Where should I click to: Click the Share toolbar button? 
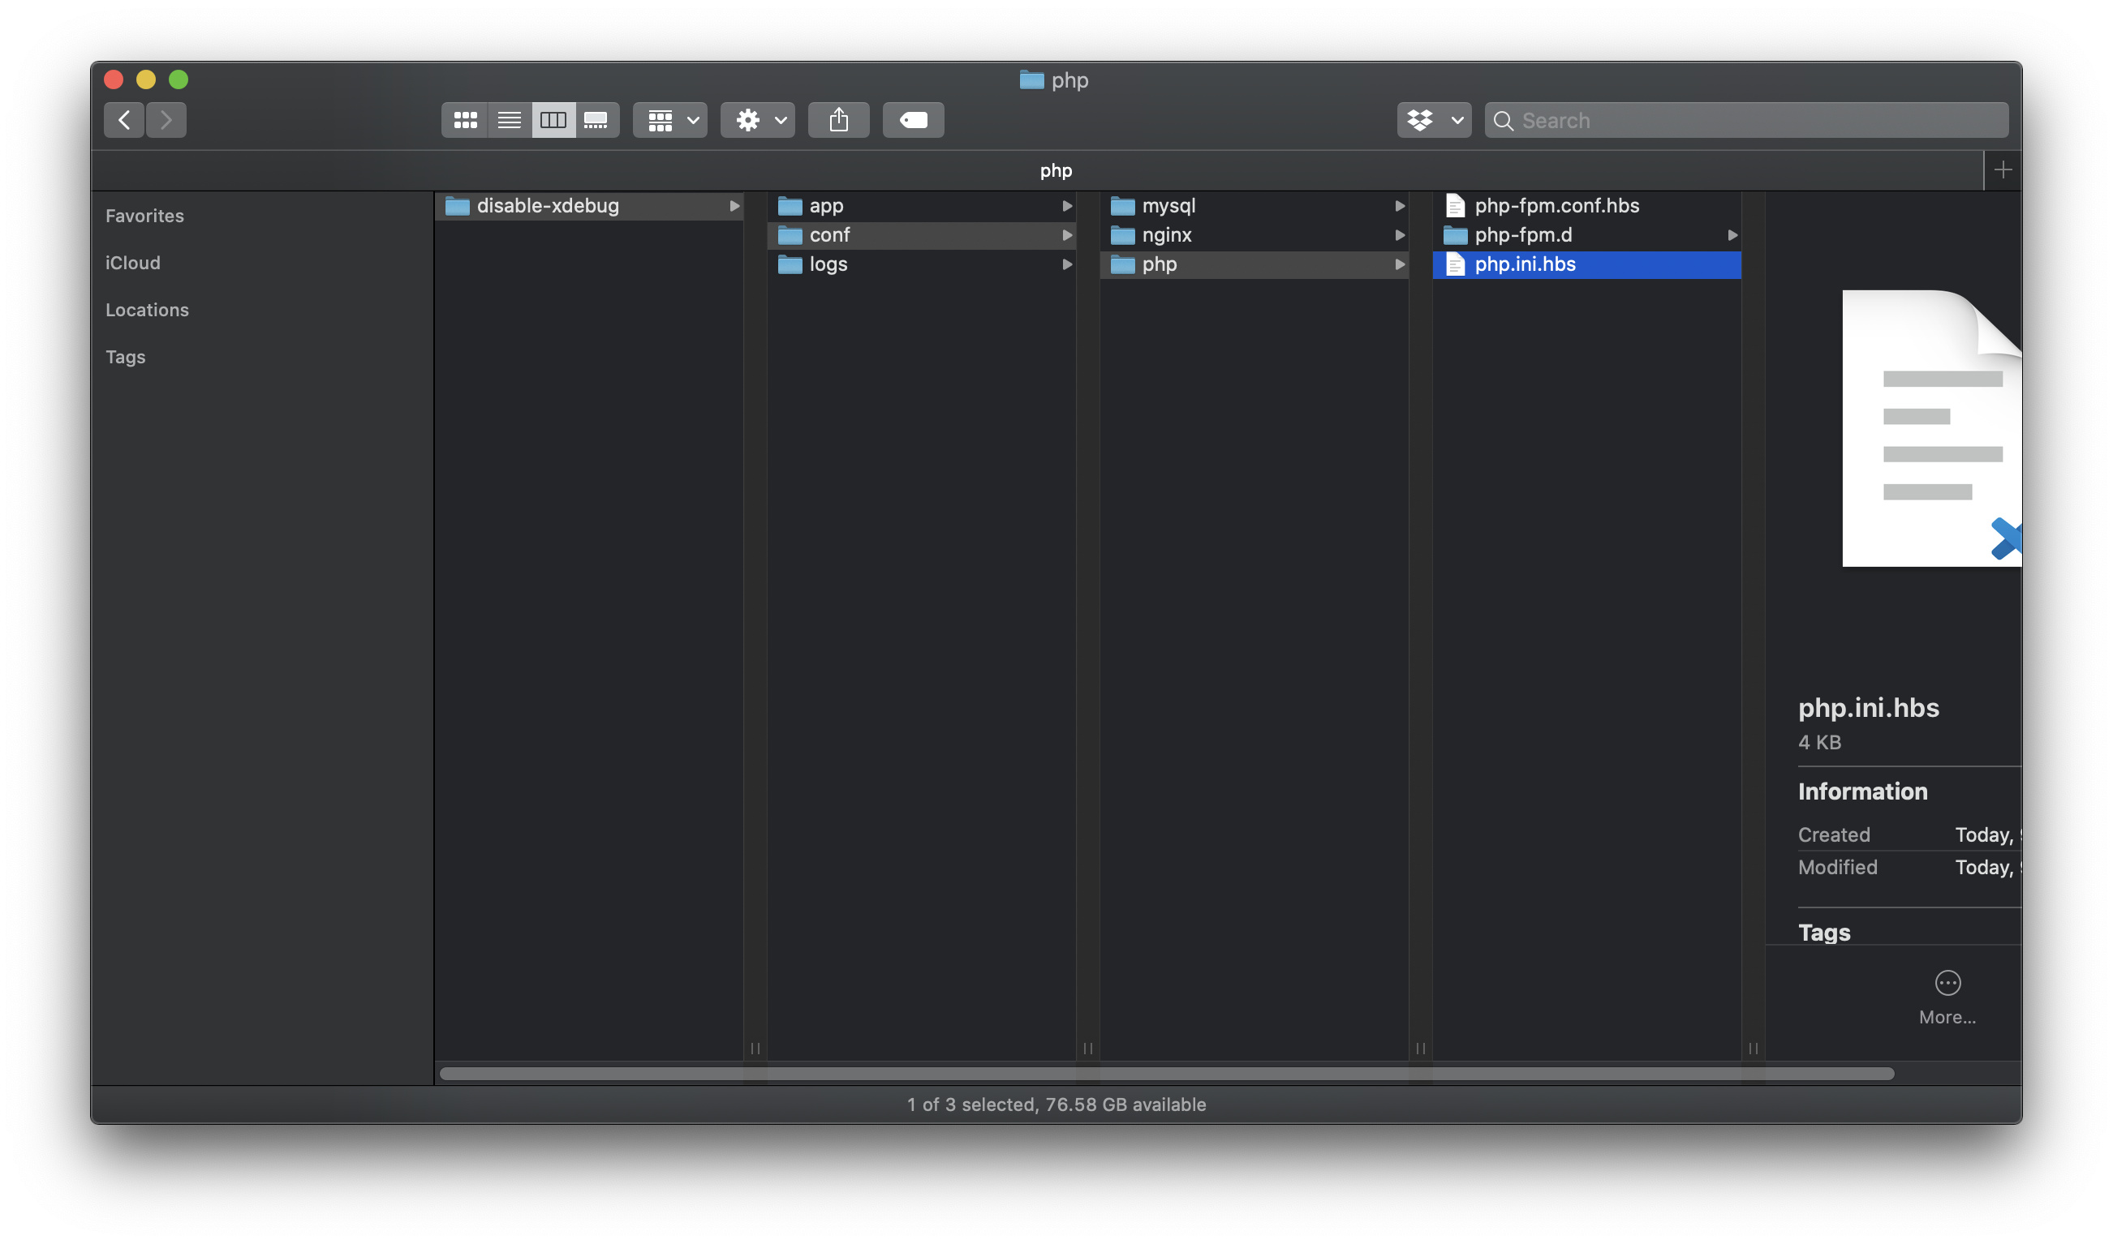(839, 120)
